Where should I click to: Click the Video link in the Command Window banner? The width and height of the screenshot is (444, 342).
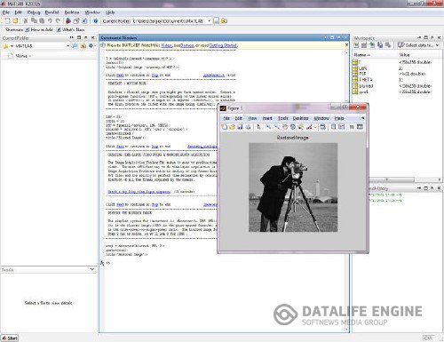click(166, 45)
